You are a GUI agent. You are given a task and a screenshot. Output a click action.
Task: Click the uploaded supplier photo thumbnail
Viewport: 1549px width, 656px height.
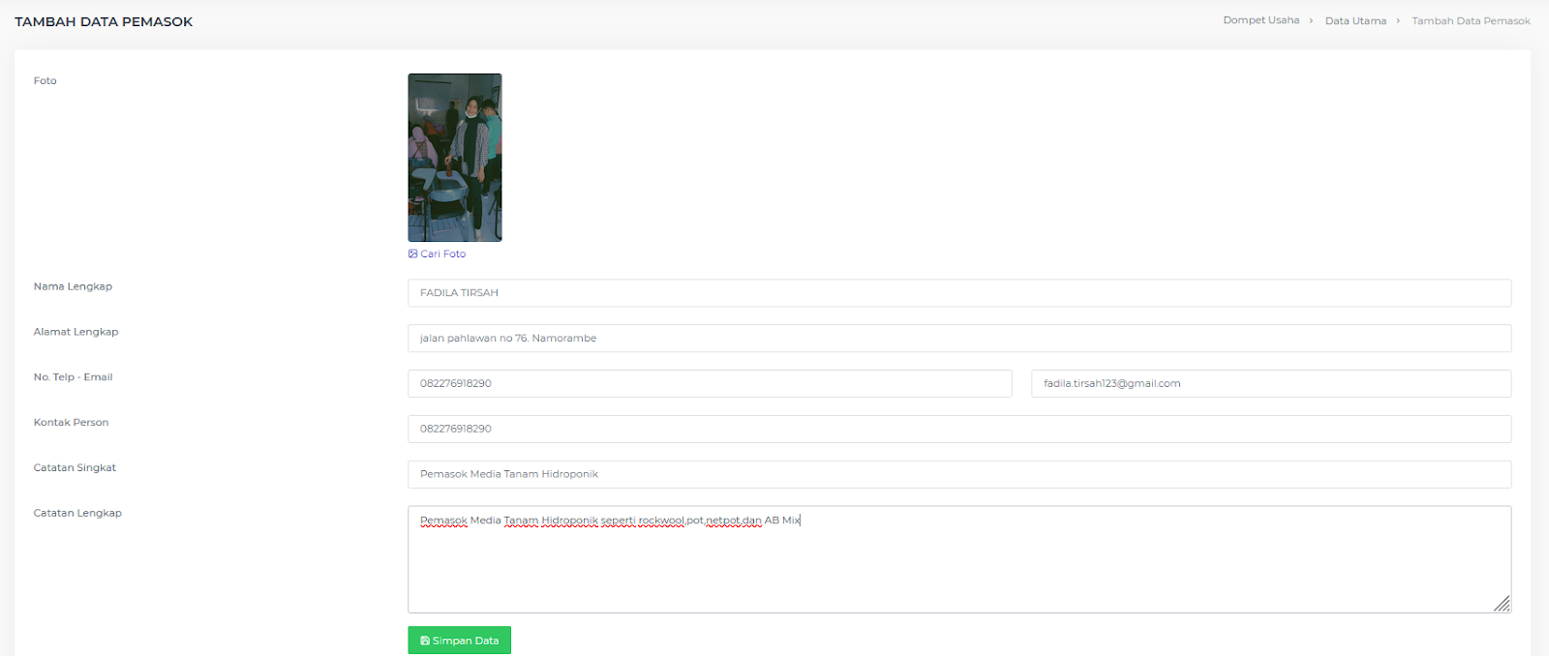coord(455,158)
